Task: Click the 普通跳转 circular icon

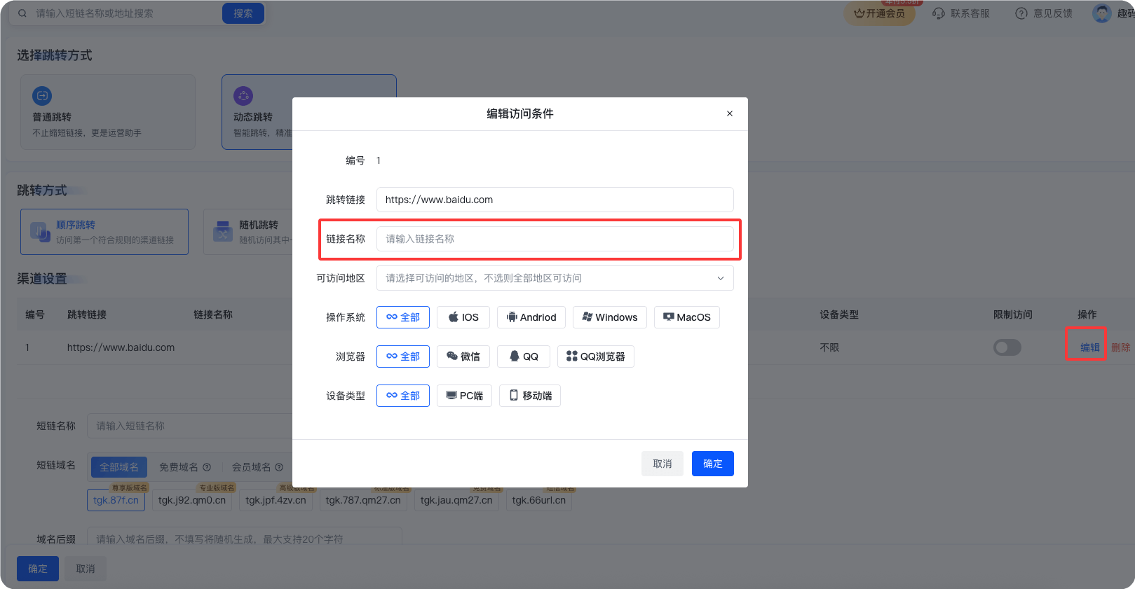Action: (x=42, y=96)
